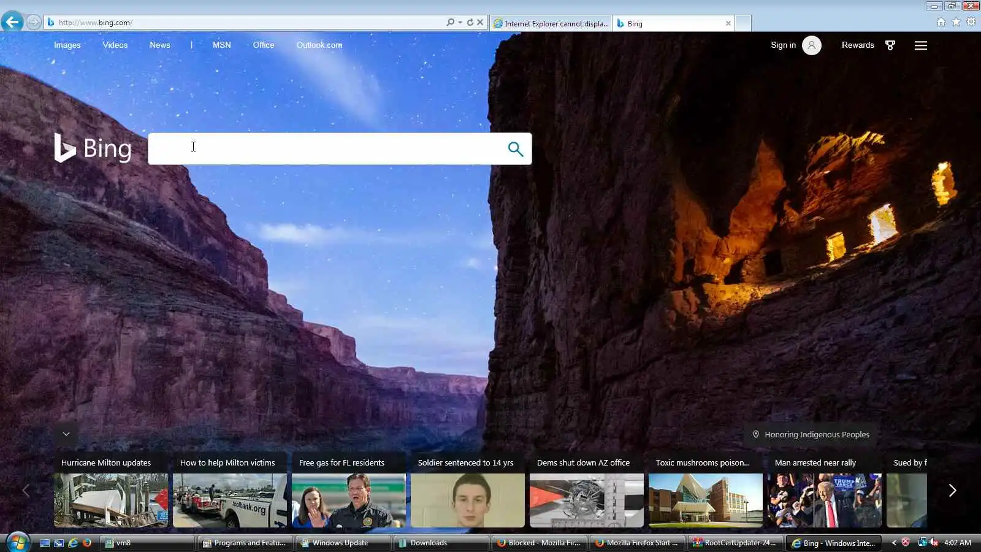Open the Rewards link

point(858,45)
